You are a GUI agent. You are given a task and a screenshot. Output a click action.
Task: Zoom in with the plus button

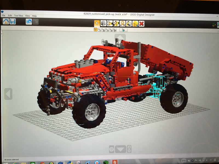click(129, 147)
